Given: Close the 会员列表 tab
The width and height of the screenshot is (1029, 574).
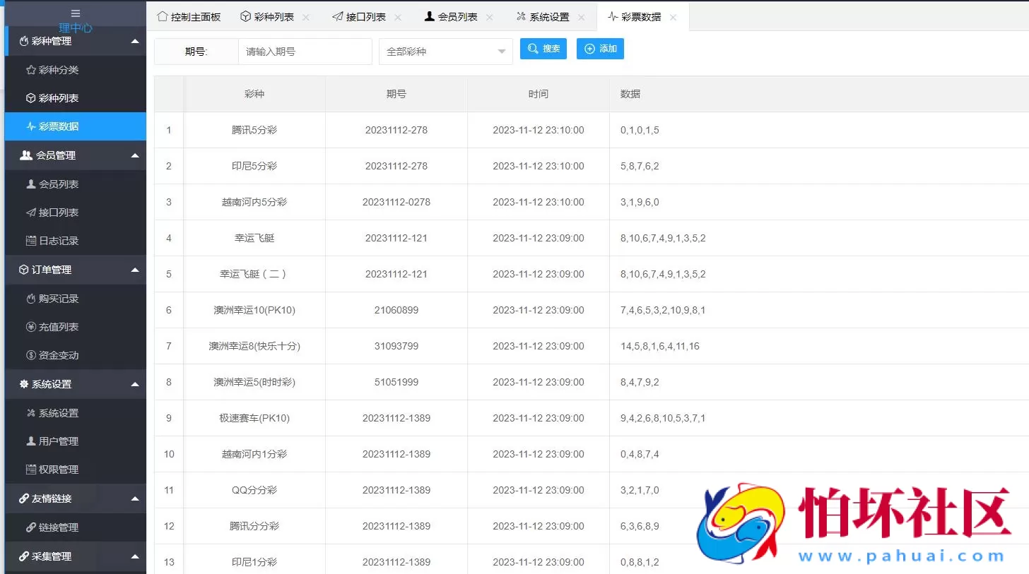Looking at the screenshot, I should (x=489, y=16).
